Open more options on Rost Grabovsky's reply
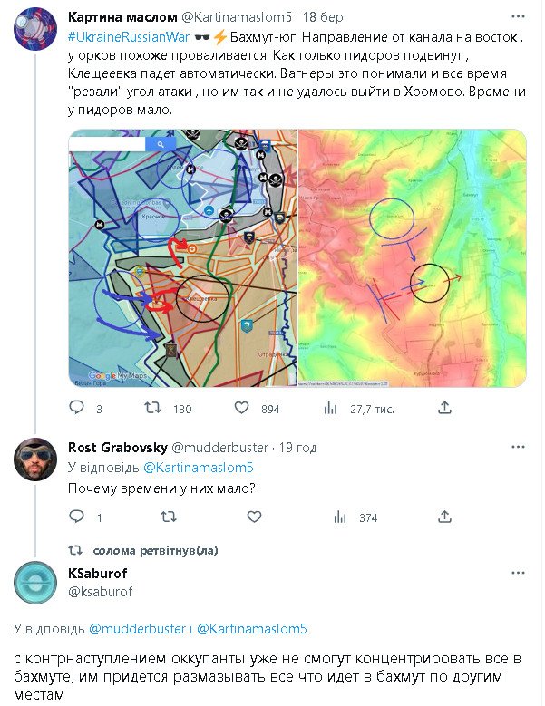Viewport: 545px width, 706px height. (517, 447)
